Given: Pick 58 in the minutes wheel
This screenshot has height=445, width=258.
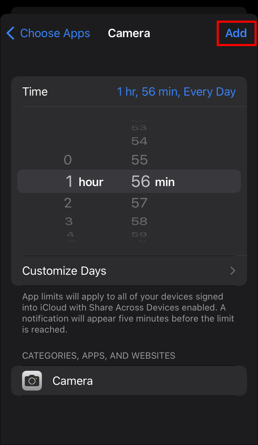Looking at the screenshot, I should [x=139, y=221].
